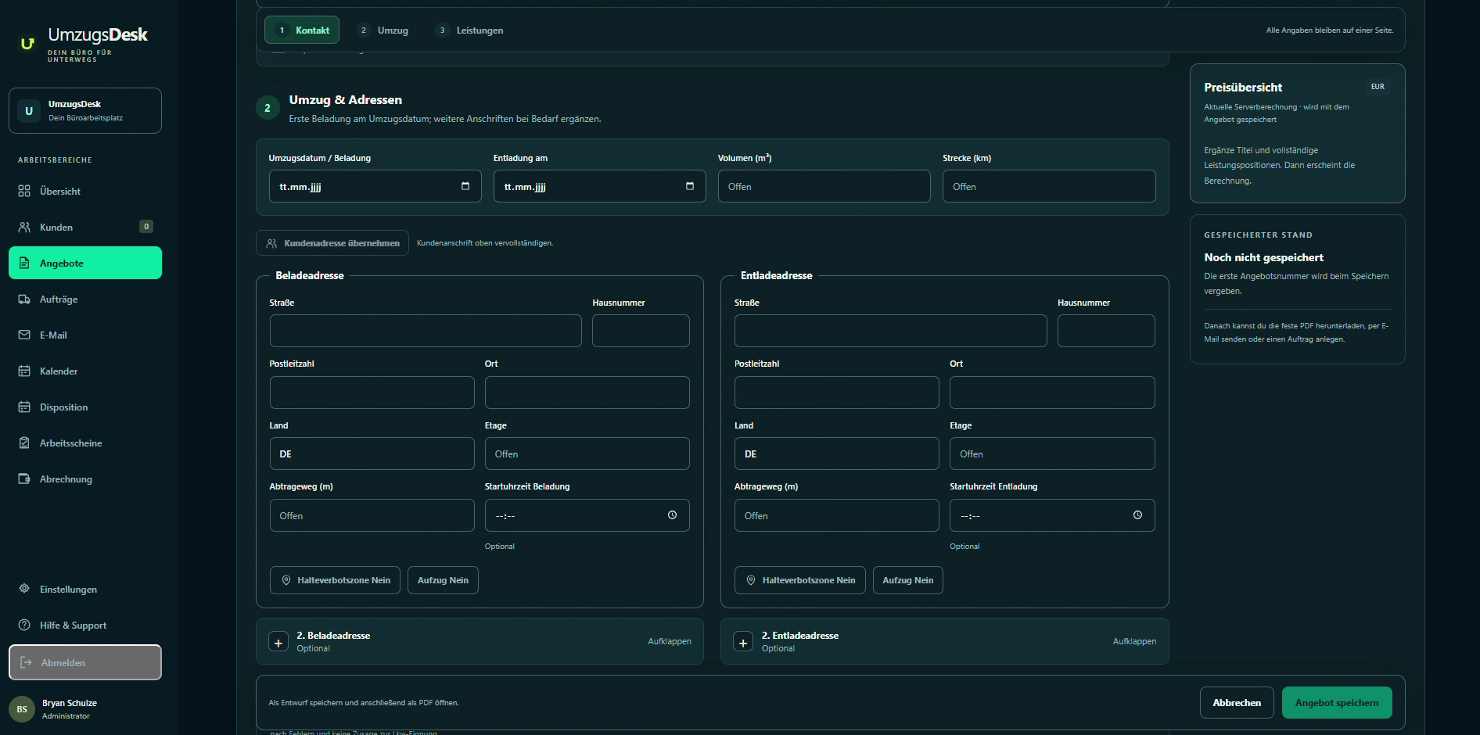Open clock picker for Startuhrzeit Beladung

pos(672,515)
